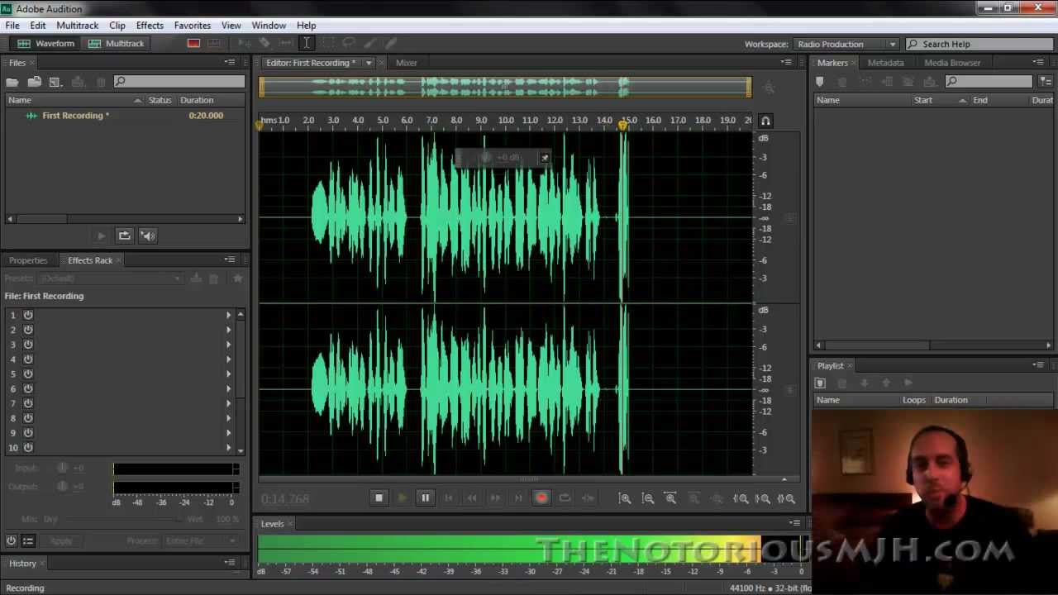This screenshot has height=595, width=1058.
Task: Open the Edit menu
Action: point(38,26)
